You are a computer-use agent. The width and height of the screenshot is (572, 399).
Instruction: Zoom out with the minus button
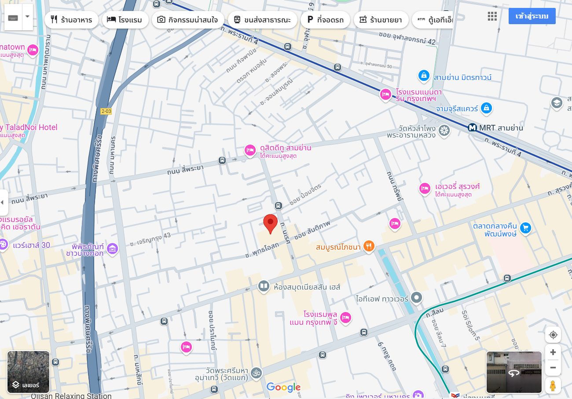click(x=553, y=368)
